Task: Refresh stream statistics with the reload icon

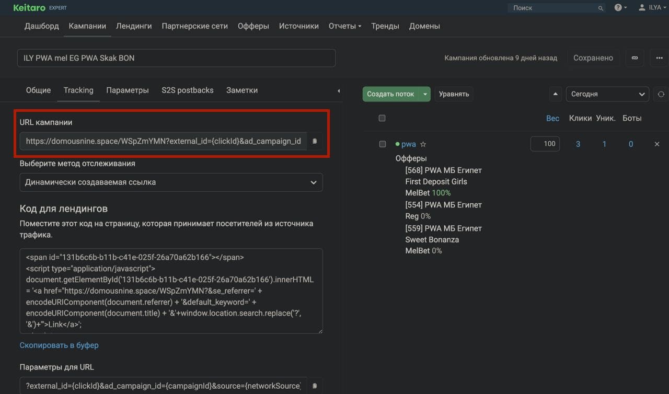Action: [661, 94]
